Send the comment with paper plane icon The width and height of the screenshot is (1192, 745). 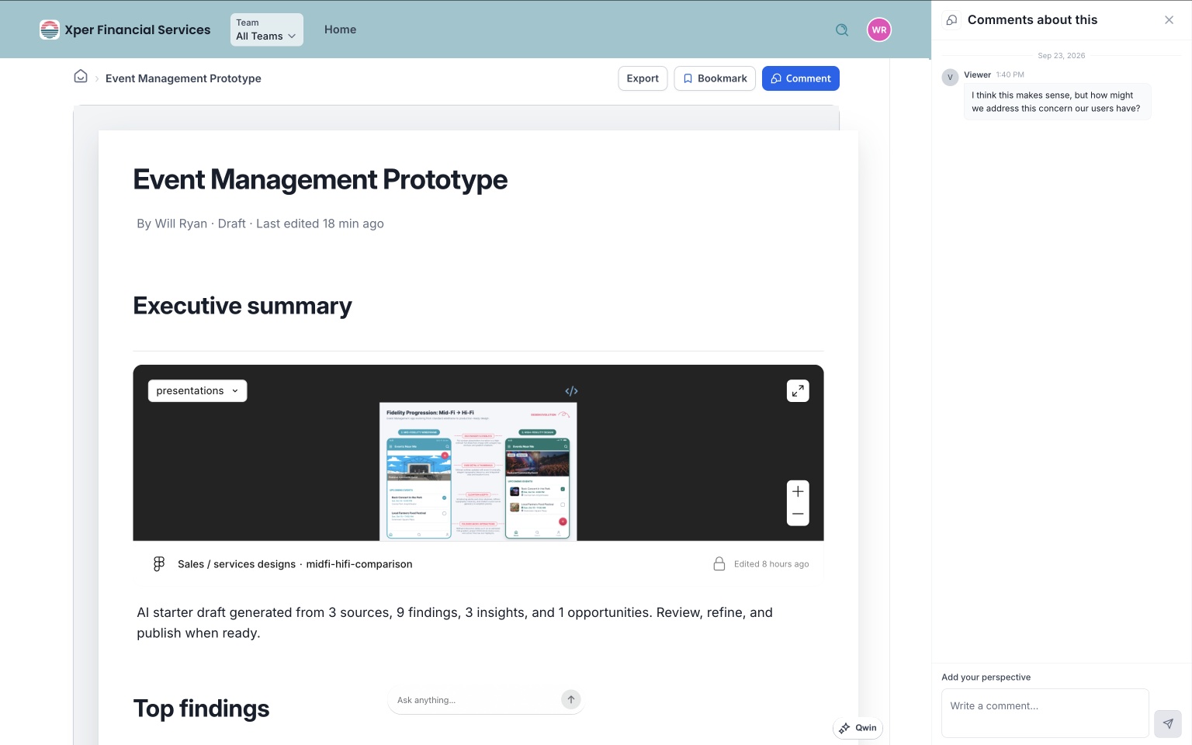1168,723
